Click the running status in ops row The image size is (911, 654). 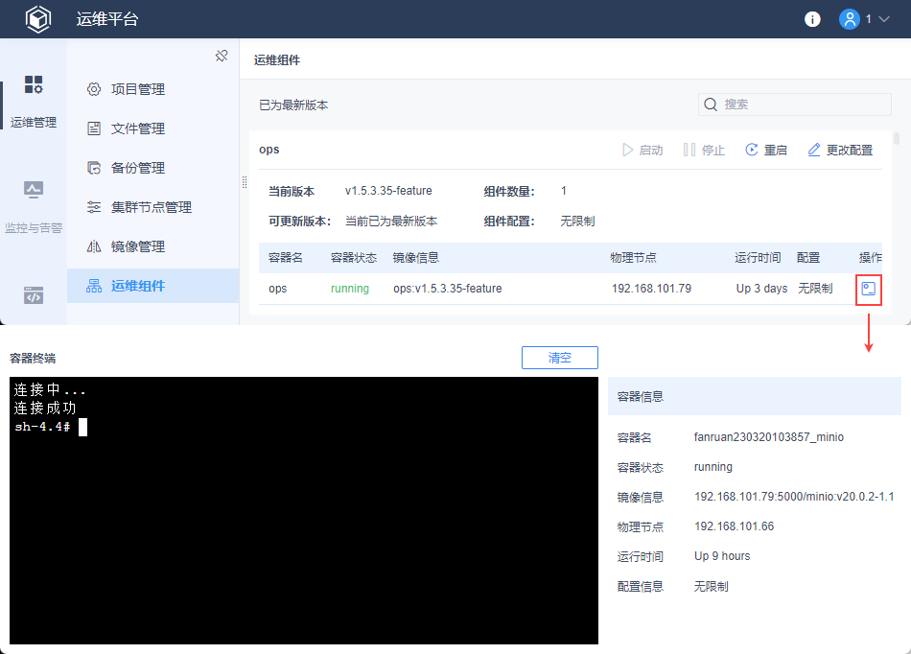pyautogui.click(x=350, y=289)
